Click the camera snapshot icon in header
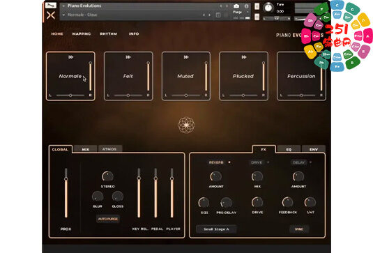Image resolution: width=373 pixels, height=253 pixels. pos(236,6)
